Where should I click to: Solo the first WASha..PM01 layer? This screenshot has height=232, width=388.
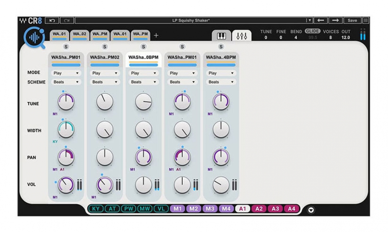(x=66, y=47)
